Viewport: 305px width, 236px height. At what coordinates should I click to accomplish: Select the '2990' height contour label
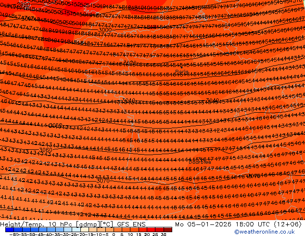tap(24, 4)
